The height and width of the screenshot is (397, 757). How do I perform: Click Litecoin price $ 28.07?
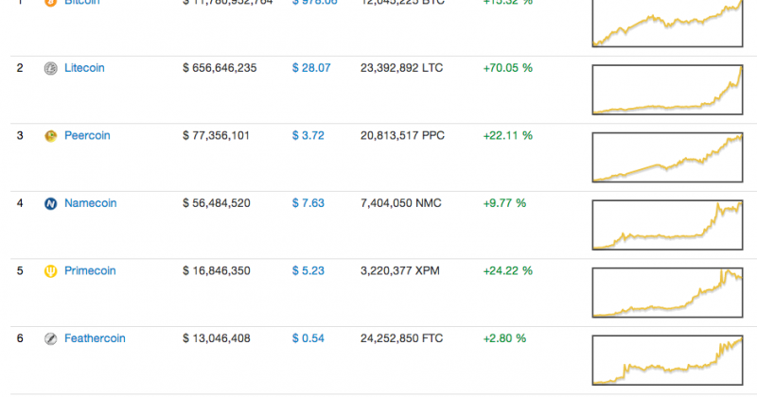(x=311, y=68)
